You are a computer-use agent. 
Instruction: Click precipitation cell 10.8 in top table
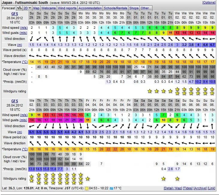(212, 82)
